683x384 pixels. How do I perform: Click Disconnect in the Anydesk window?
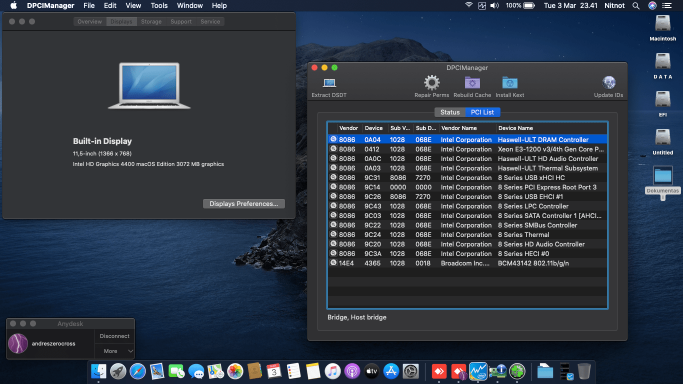pos(114,336)
